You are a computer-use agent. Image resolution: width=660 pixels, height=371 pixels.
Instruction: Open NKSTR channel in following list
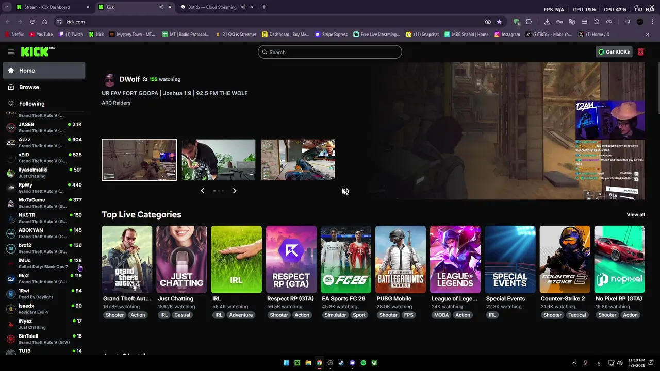pyautogui.click(x=44, y=218)
